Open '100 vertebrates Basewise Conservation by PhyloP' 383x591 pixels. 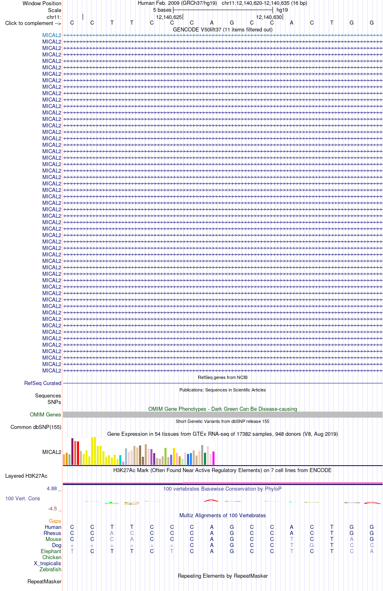[x=223, y=489]
